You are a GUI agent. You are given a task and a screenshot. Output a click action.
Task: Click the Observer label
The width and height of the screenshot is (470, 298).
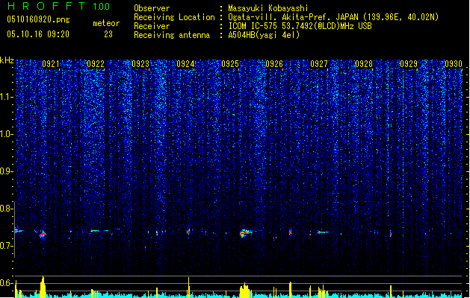152,8
